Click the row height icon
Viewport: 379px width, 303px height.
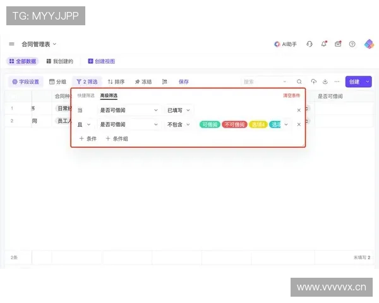[x=165, y=82]
